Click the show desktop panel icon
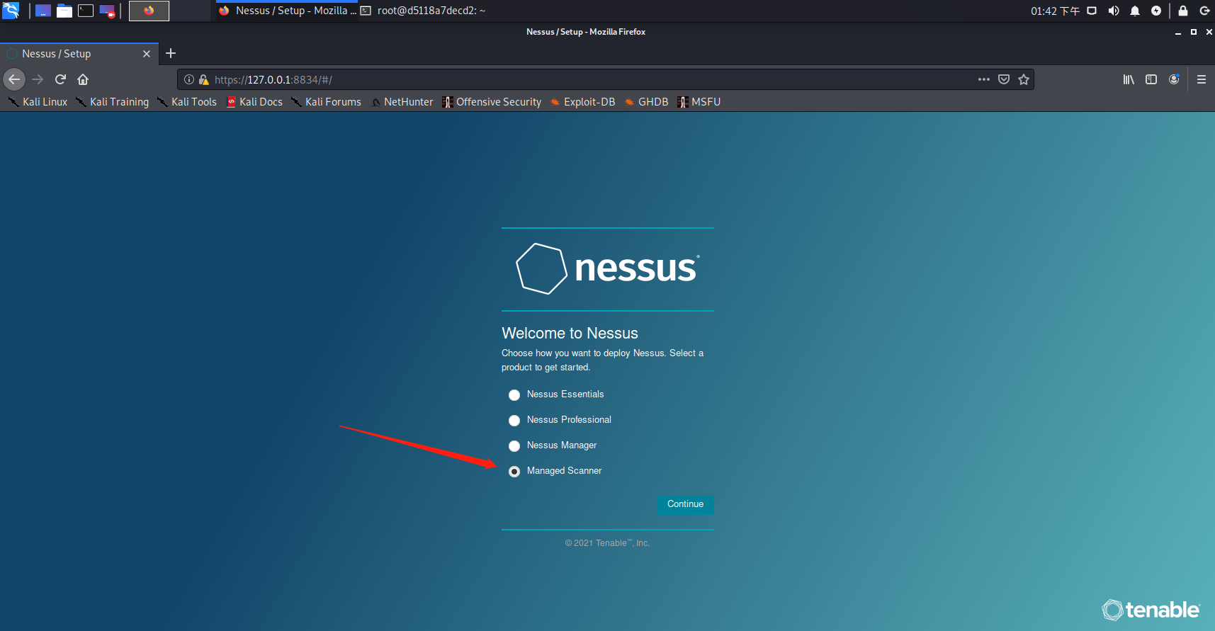 coord(43,11)
